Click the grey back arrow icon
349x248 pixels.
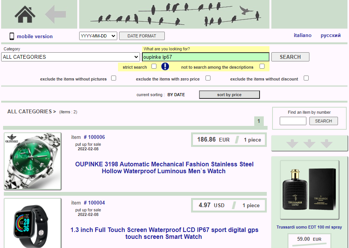click(x=56, y=14)
